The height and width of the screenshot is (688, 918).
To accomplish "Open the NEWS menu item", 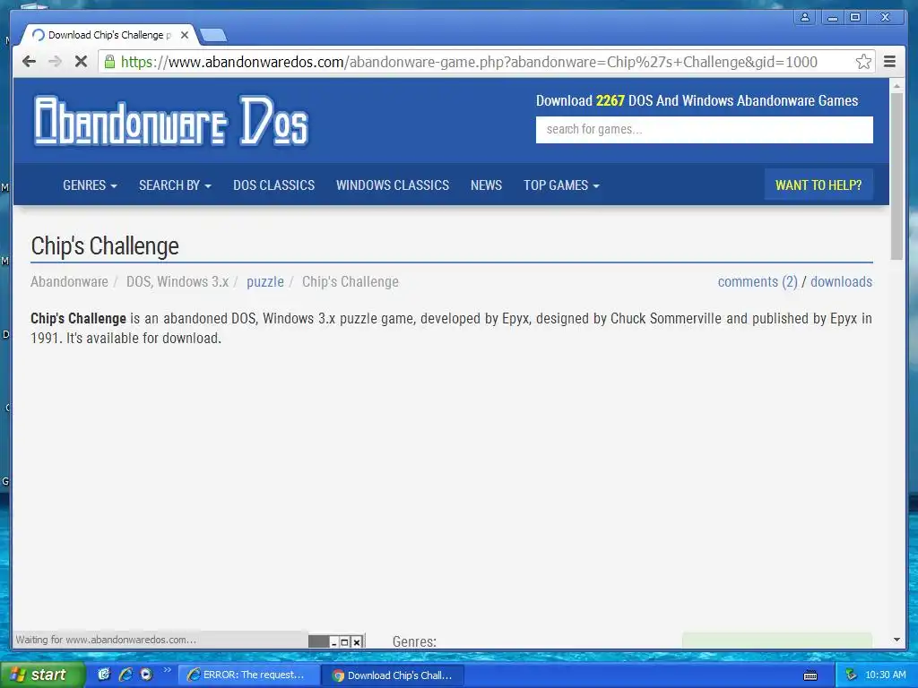I will 486,185.
